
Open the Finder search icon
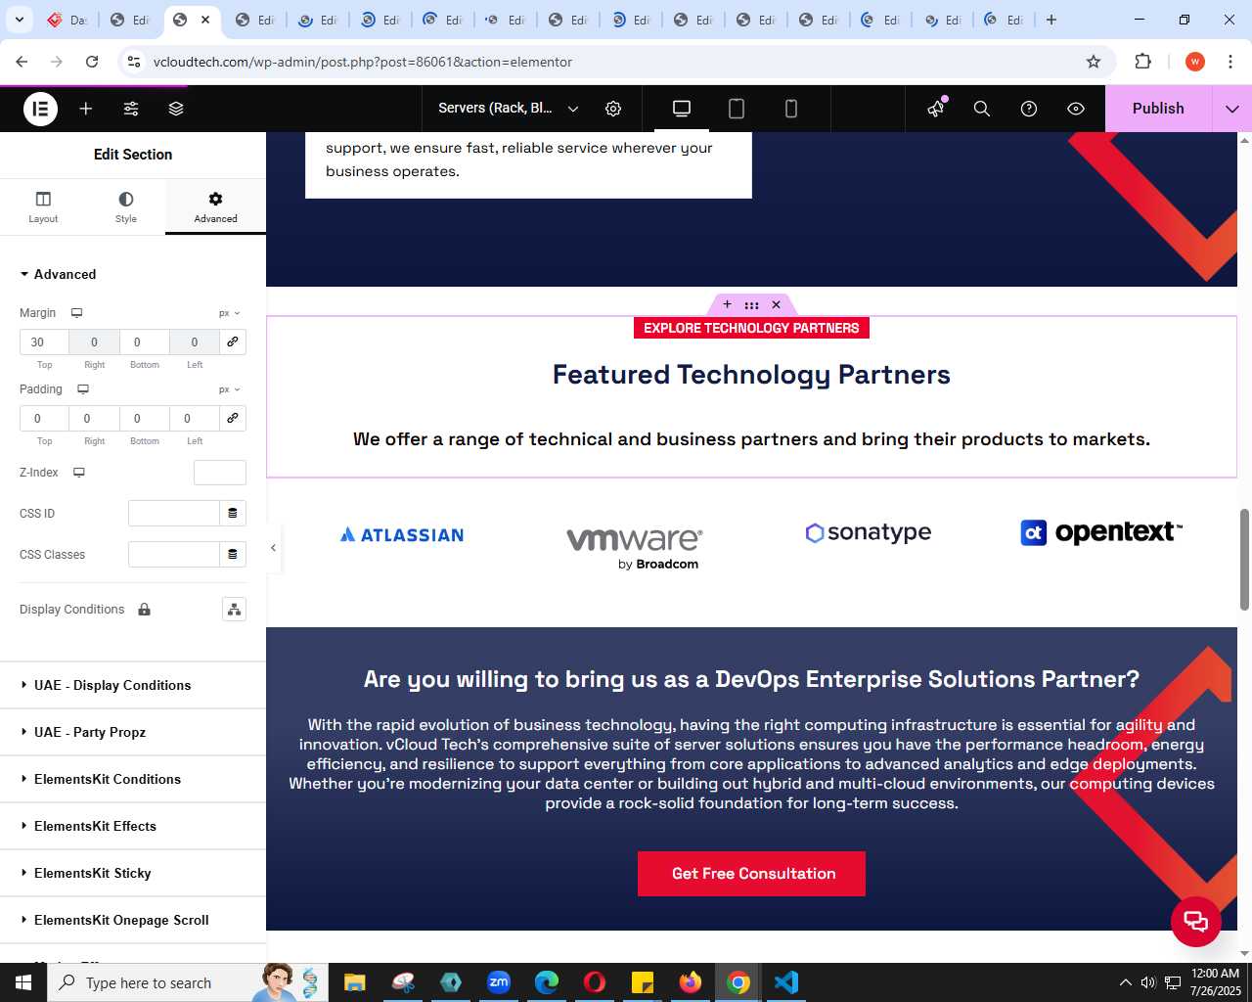pyautogui.click(x=982, y=109)
